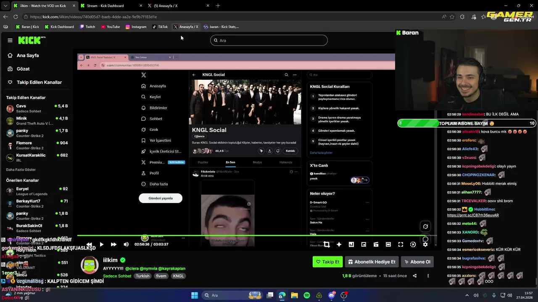Screen dimensions: 538x302
Task: Mute the video player volume
Action: (x=126, y=244)
